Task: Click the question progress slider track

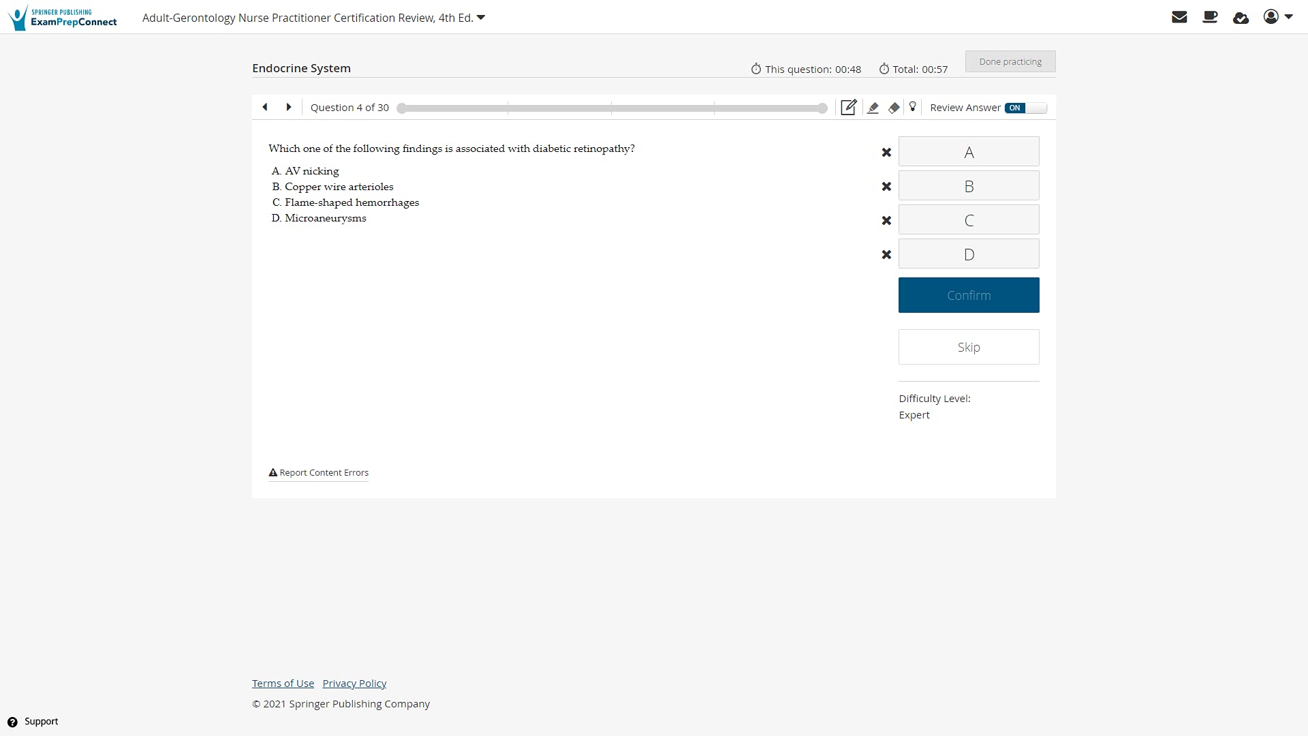Action: pyautogui.click(x=612, y=108)
